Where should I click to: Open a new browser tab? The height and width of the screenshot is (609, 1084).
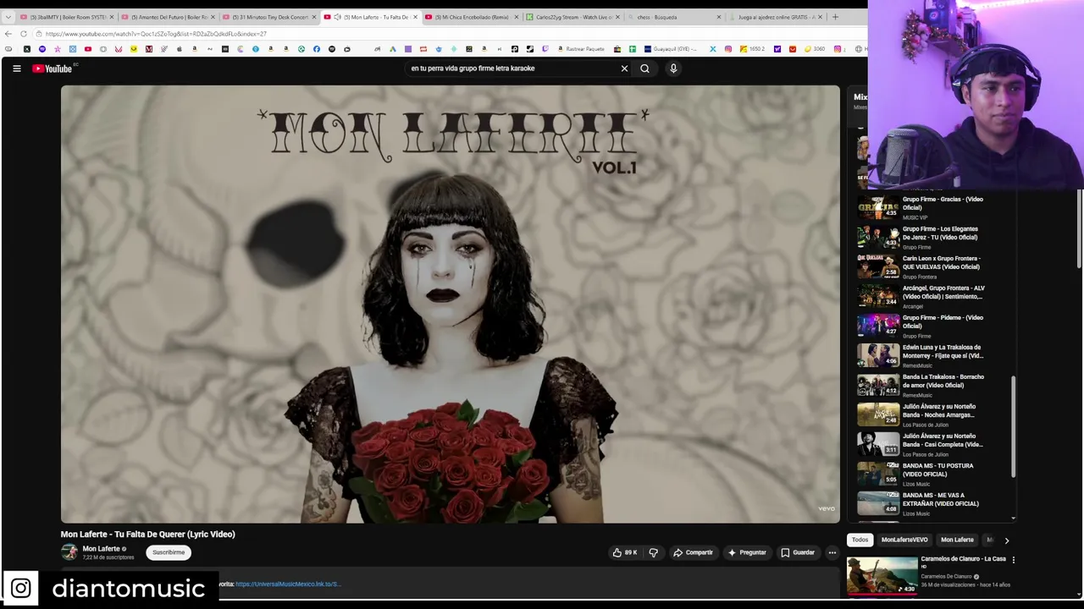pos(835,17)
